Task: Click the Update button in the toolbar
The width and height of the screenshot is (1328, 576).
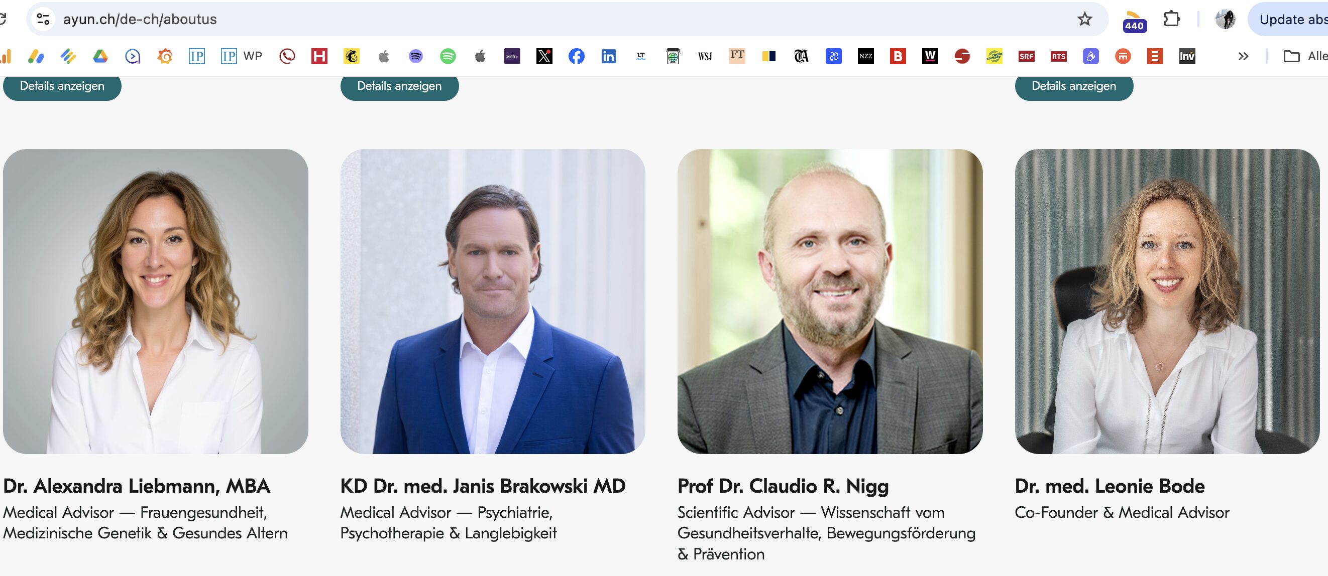Action: coord(1291,19)
